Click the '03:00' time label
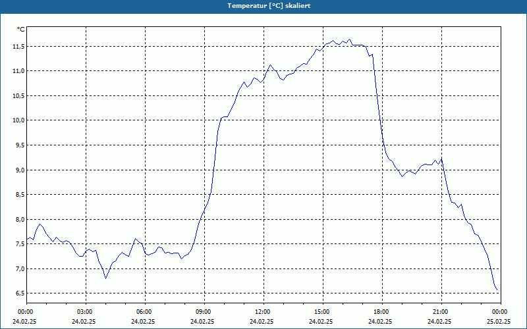Screen dimensions: 527x329 click(x=86, y=312)
